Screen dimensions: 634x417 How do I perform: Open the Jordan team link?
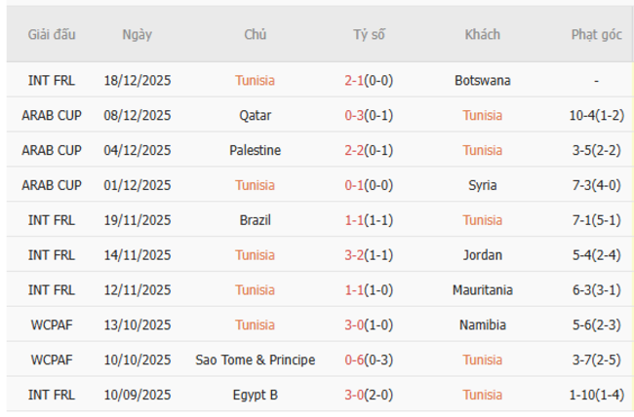point(483,255)
